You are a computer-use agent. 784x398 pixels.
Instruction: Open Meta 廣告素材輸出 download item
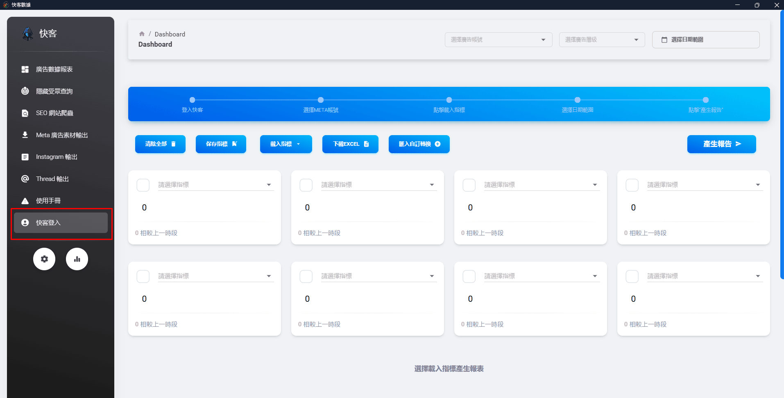(x=61, y=135)
